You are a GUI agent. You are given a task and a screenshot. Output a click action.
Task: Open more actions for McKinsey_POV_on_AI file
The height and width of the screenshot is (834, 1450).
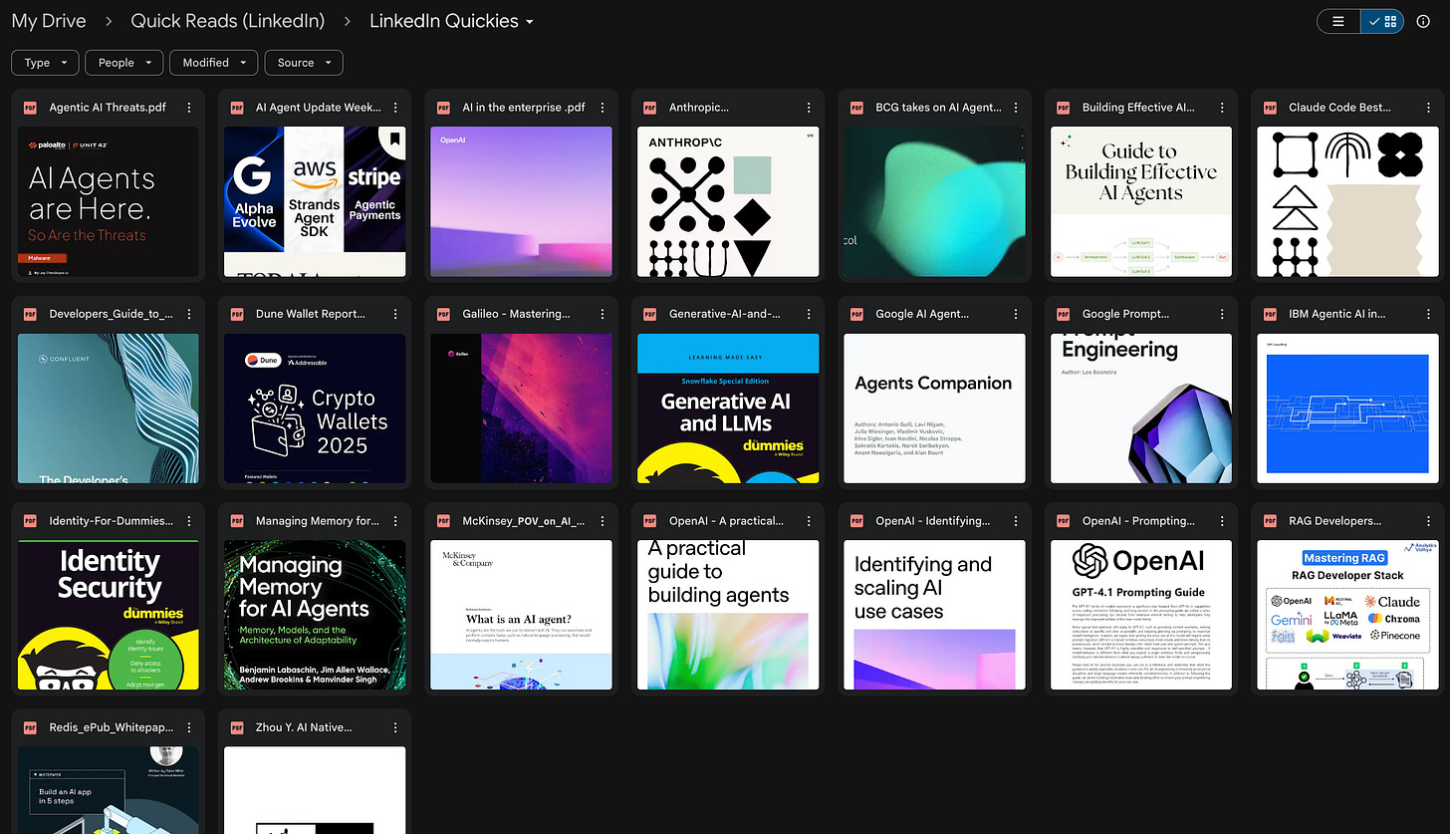(x=603, y=521)
